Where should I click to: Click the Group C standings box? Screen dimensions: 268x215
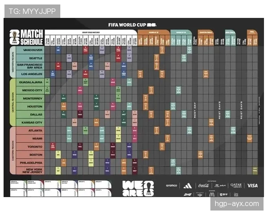[x=52, y=185]
